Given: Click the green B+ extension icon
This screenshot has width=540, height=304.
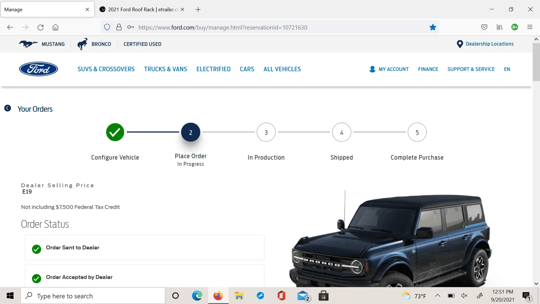Looking at the screenshot, I should tap(515, 27).
